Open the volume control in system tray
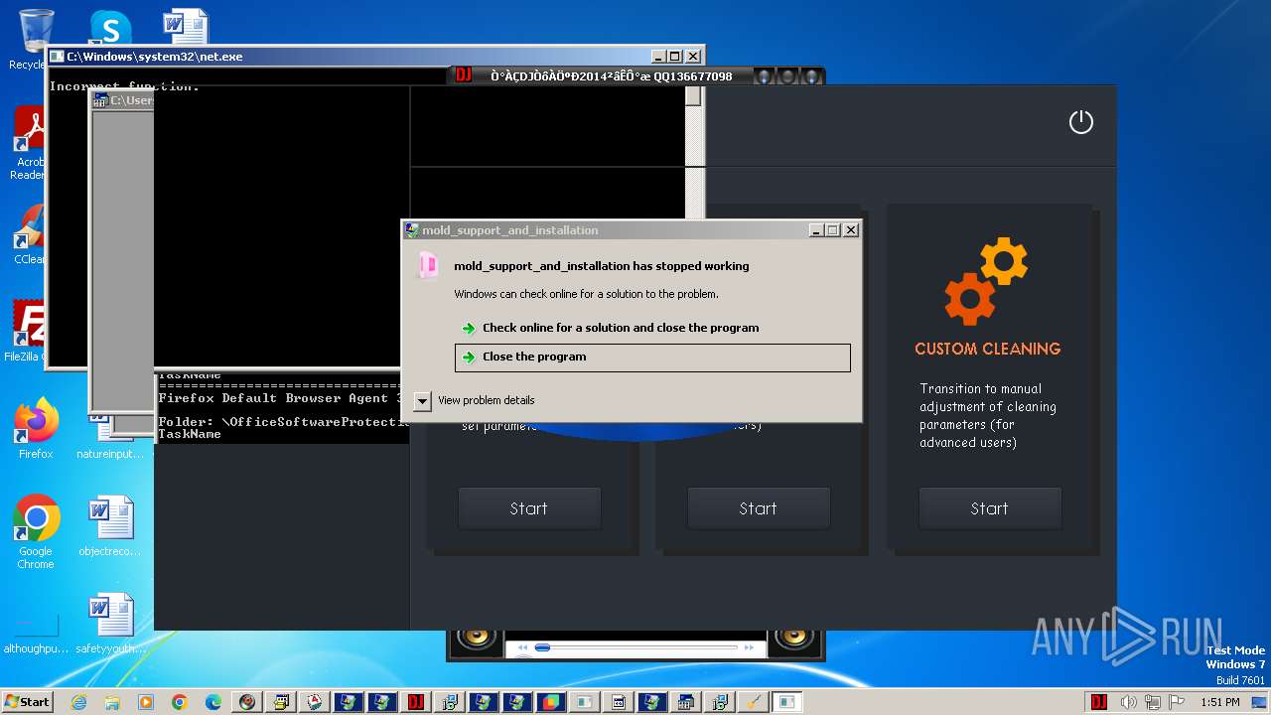Screen dimensions: 1271x715 click(x=1128, y=702)
